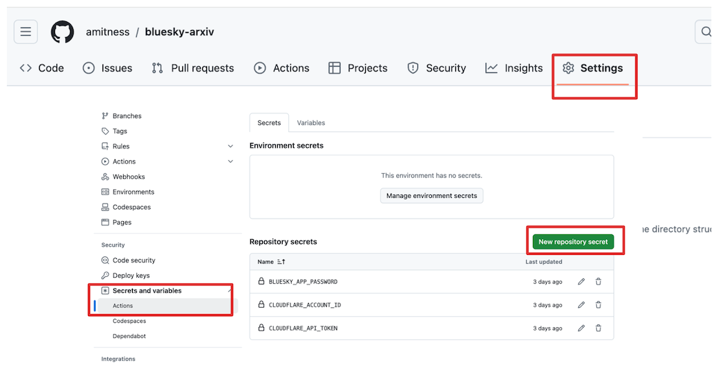This screenshot has height=369, width=718.
Task: Click the search magnifier icon
Action: (x=706, y=32)
